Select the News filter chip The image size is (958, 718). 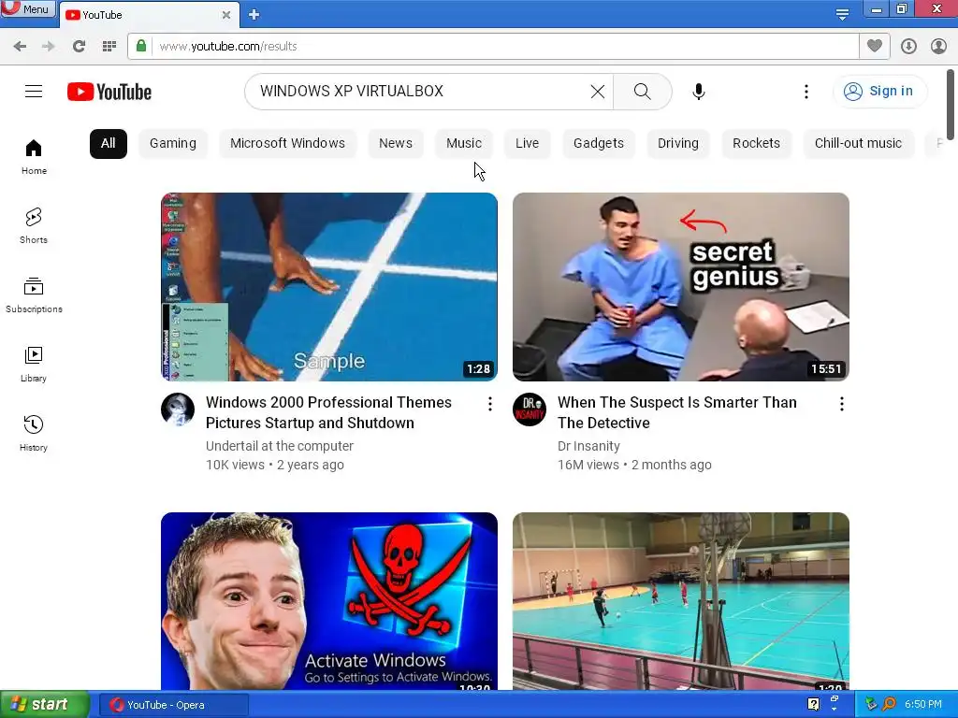pos(396,143)
